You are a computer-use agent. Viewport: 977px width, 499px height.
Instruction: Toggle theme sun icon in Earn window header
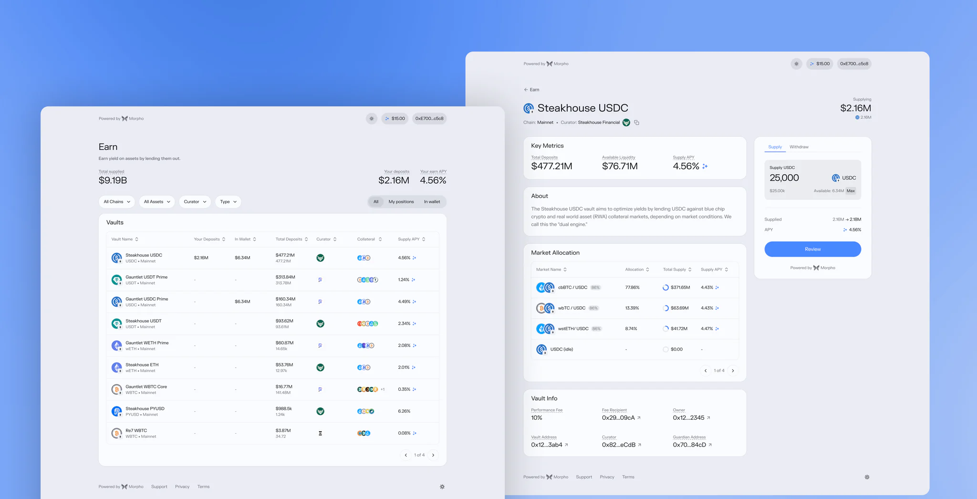(x=372, y=118)
